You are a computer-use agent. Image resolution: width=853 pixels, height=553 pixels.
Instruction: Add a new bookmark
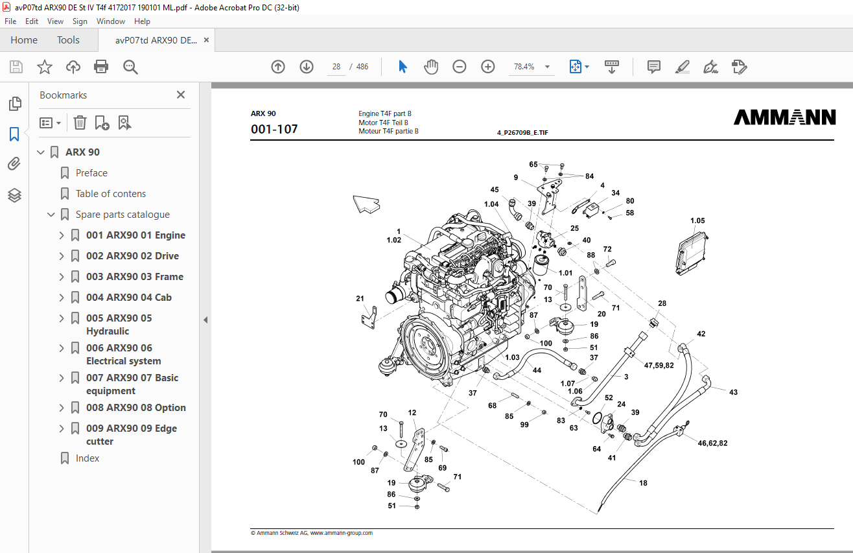[x=102, y=123]
